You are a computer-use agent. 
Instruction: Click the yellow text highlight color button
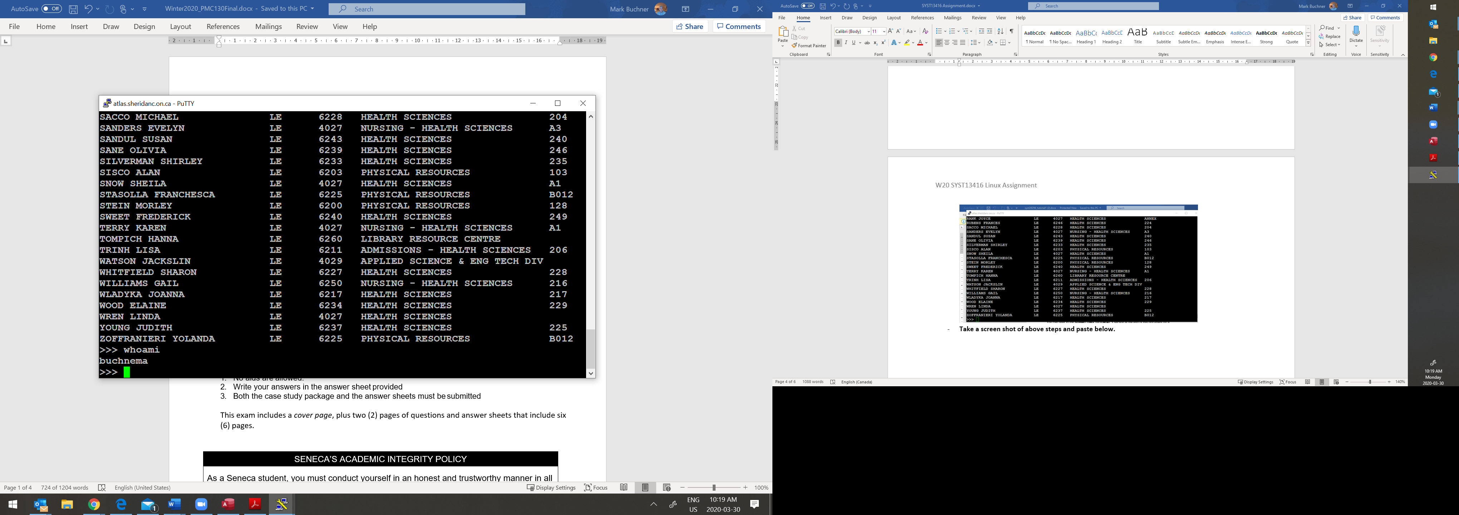point(907,43)
